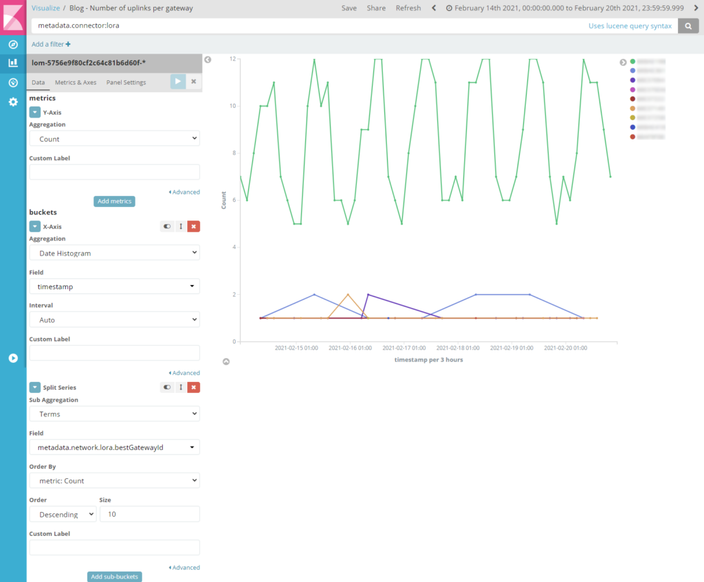The width and height of the screenshot is (704, 582).
Task: Apply changes with the play button
Action: [178, 82]
